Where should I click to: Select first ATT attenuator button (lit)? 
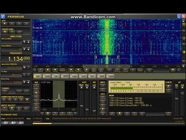click(x=5, y=24)
